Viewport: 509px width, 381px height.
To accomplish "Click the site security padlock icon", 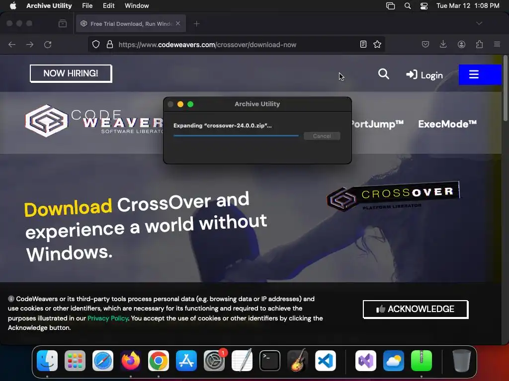I will tap(110, 44).
